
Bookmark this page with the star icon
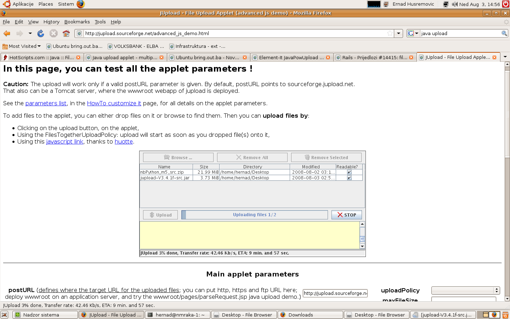point(390,33)
